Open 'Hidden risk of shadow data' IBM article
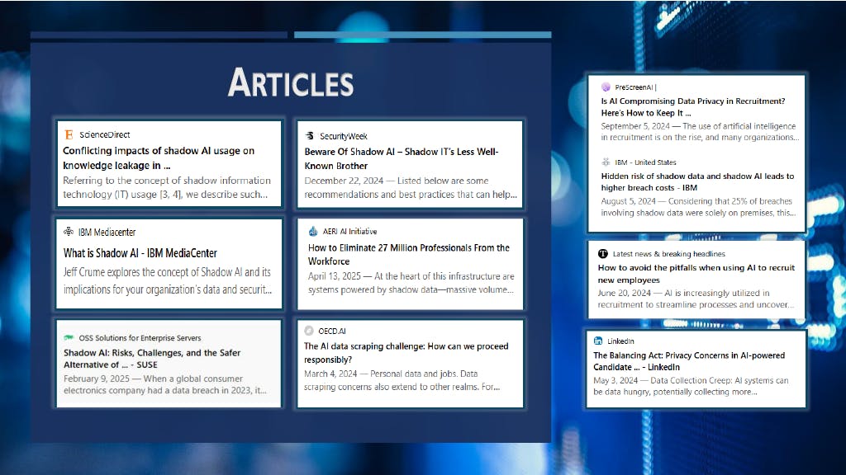The height and width of the screenshot is (475, 846). click(697, 181)
